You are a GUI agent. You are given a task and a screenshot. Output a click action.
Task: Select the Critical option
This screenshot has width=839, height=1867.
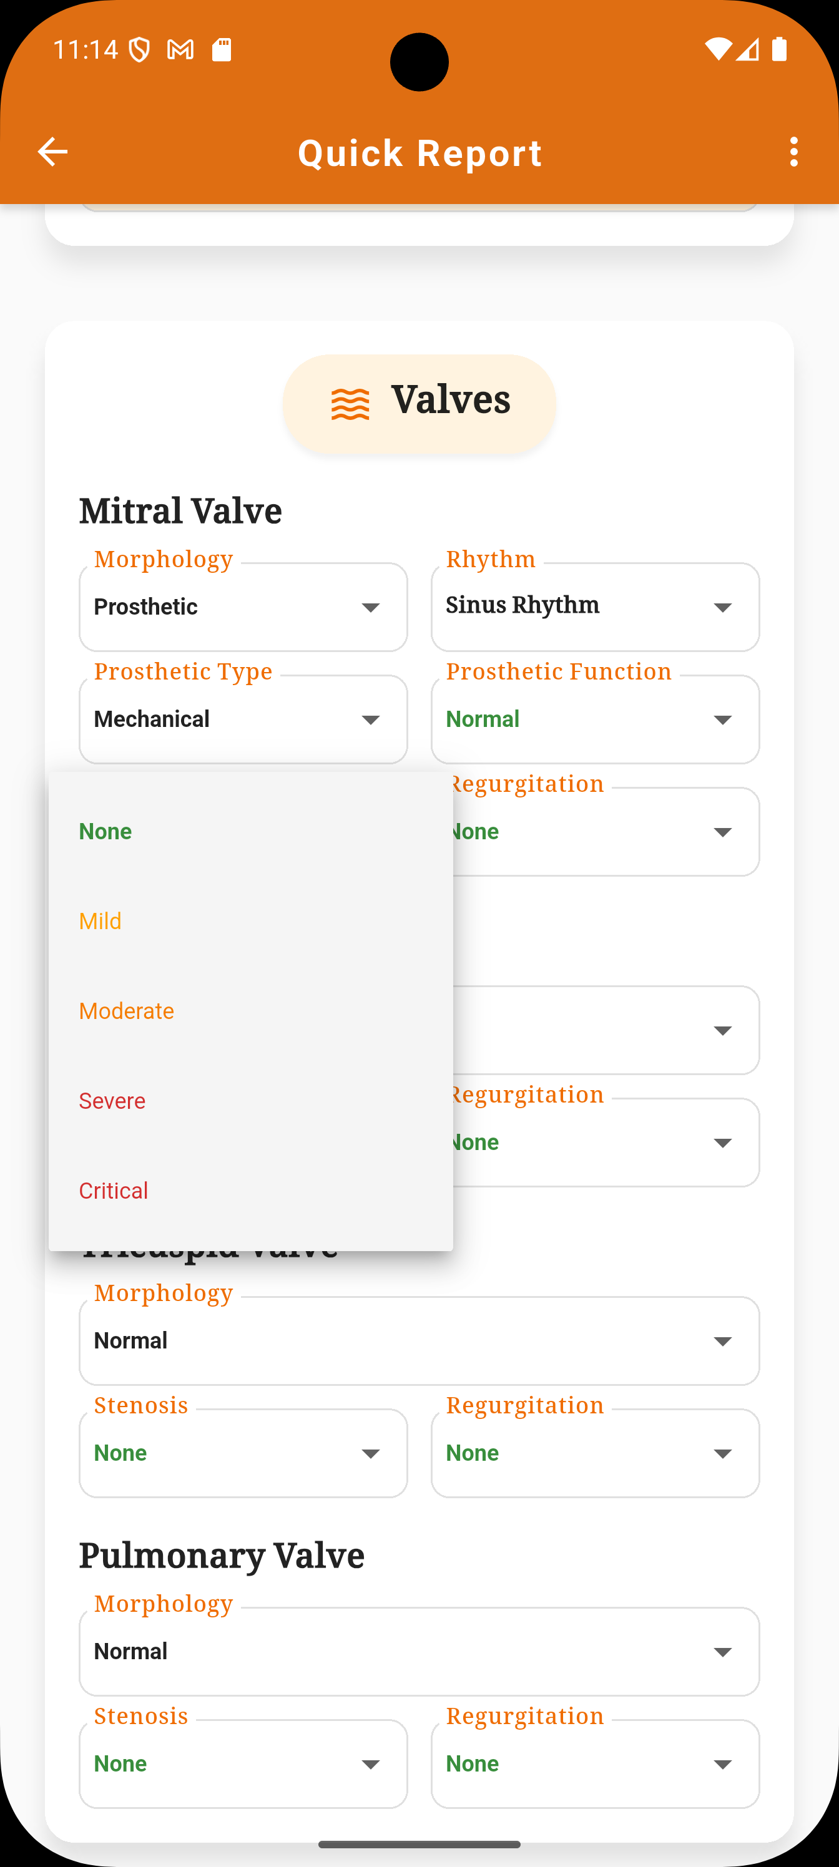(x=251, y=1191)
